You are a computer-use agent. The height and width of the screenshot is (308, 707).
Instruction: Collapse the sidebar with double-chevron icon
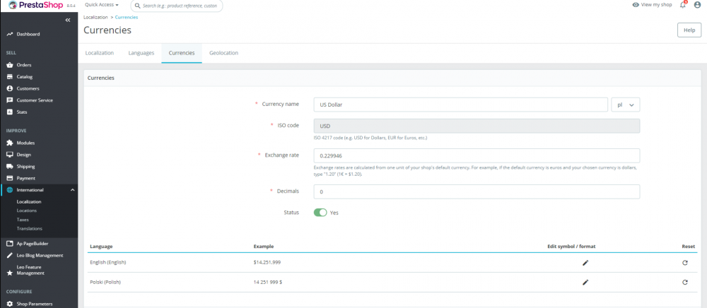coord(68,20)
